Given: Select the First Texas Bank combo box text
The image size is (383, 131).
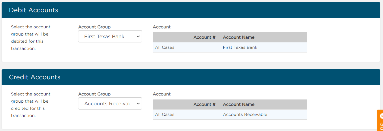Looking at the screenshot, I should (x=104, y=37).
